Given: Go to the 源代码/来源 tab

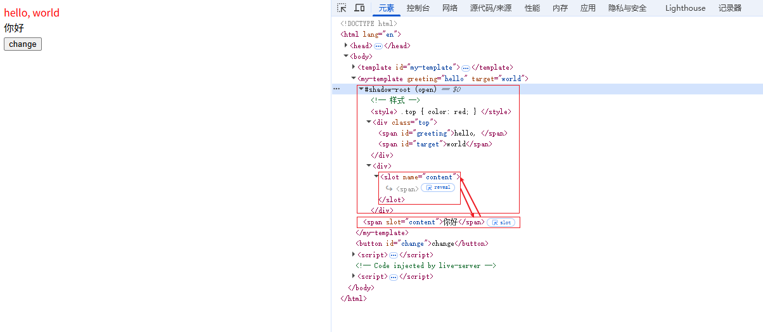Looking at the screenshot, I should click(491, 8).
